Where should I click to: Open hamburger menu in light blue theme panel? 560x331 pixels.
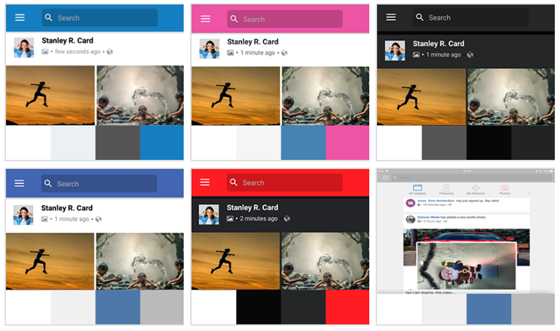(x=20, y=17)
